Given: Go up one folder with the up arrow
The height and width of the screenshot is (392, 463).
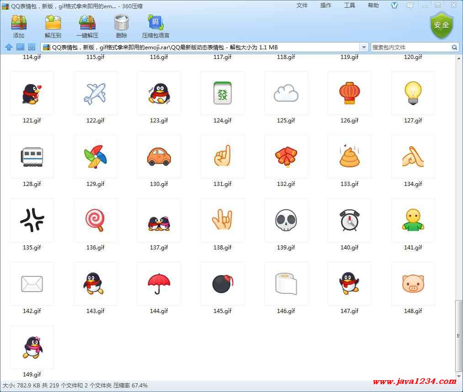Looking at the screenshot, I should pos(9,47).
